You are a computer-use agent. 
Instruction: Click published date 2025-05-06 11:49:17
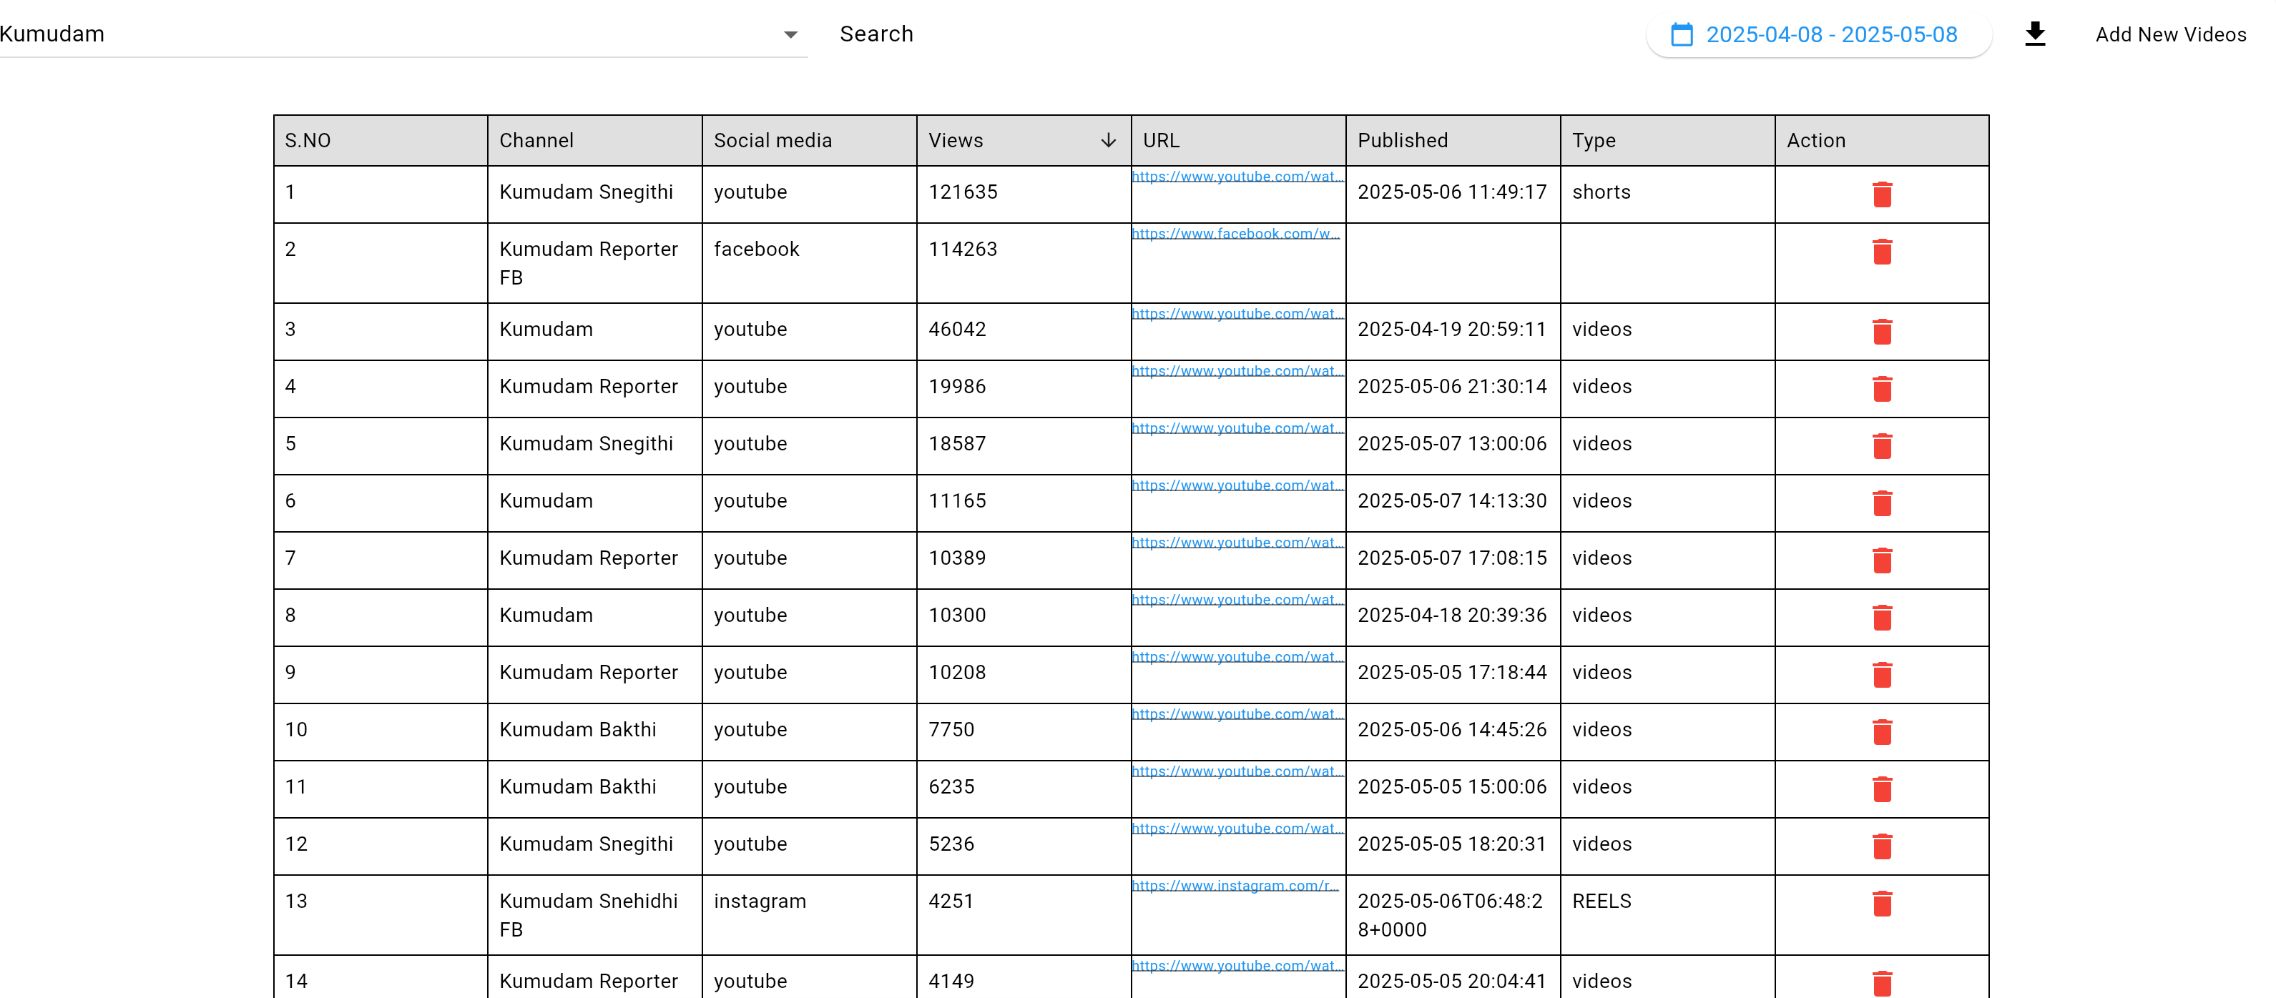[1453, 192]
